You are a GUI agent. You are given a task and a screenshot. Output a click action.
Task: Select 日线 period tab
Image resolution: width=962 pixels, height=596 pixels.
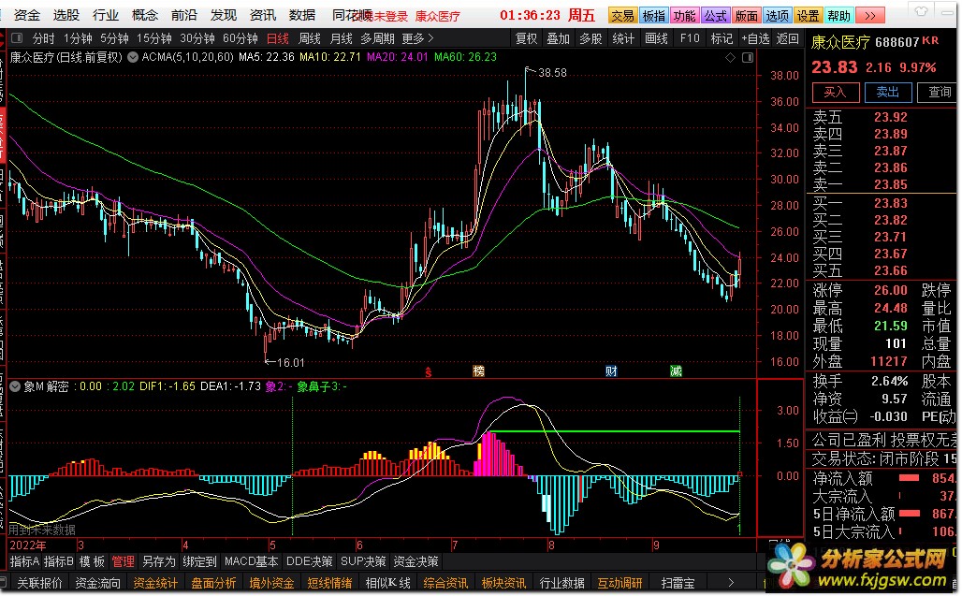point(278,38)
